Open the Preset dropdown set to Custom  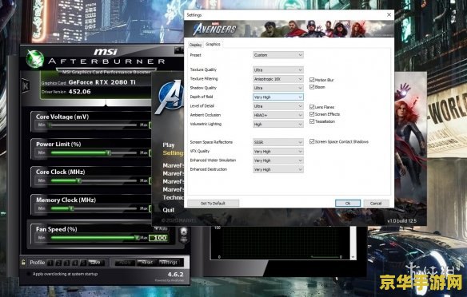(278, 55)
